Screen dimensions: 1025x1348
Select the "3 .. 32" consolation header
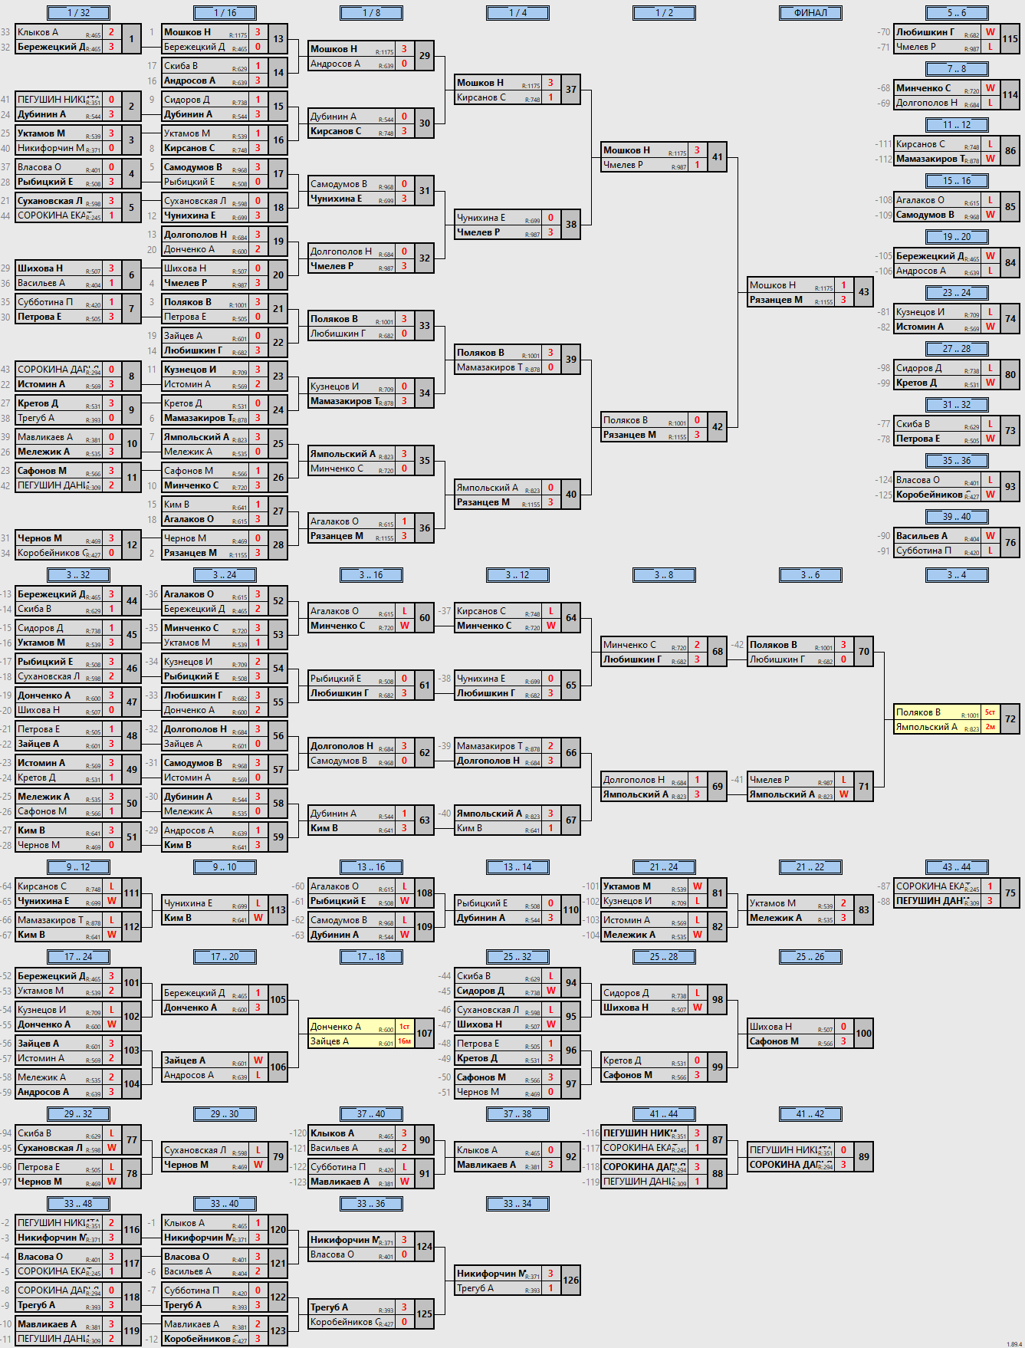pyautogui.click(x=78, y=575)
